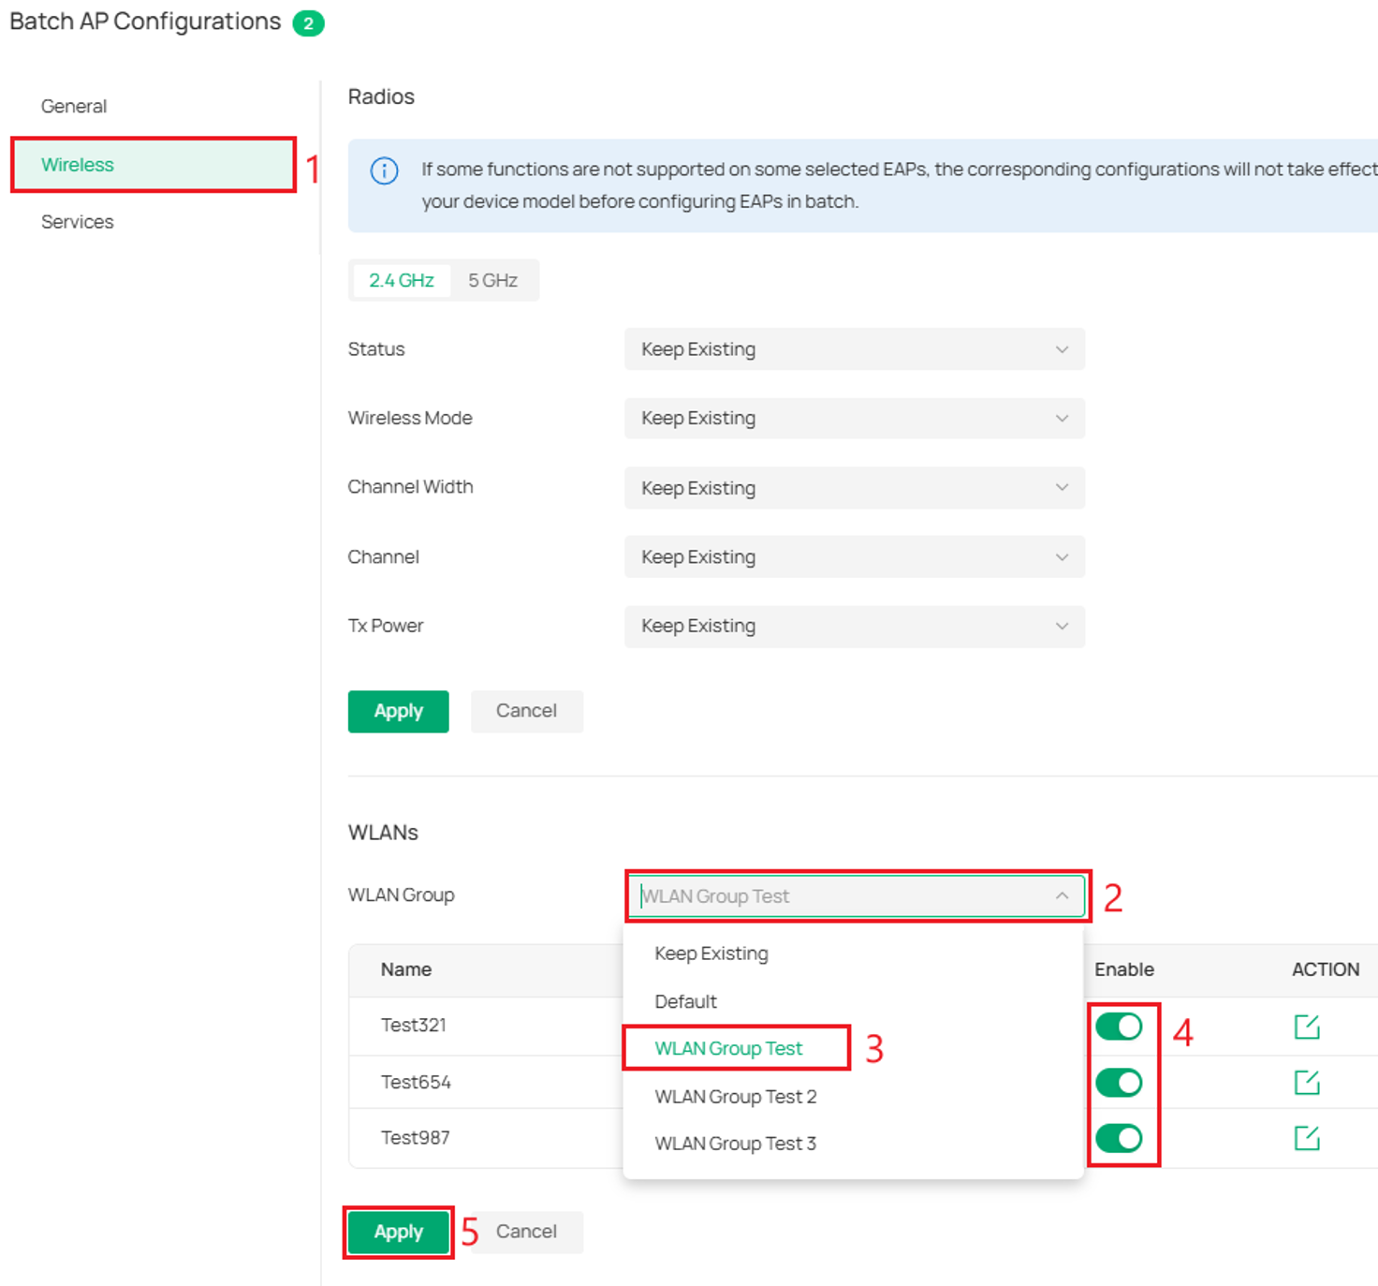Screen dimensions: 1378x1286
Task: Apply the WLANs configuration
Action: point(398,1232)
